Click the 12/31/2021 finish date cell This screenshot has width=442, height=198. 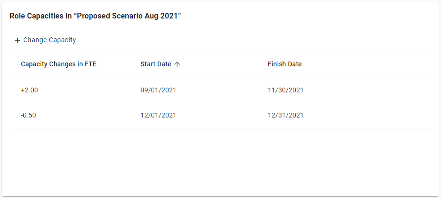(285, 116)
